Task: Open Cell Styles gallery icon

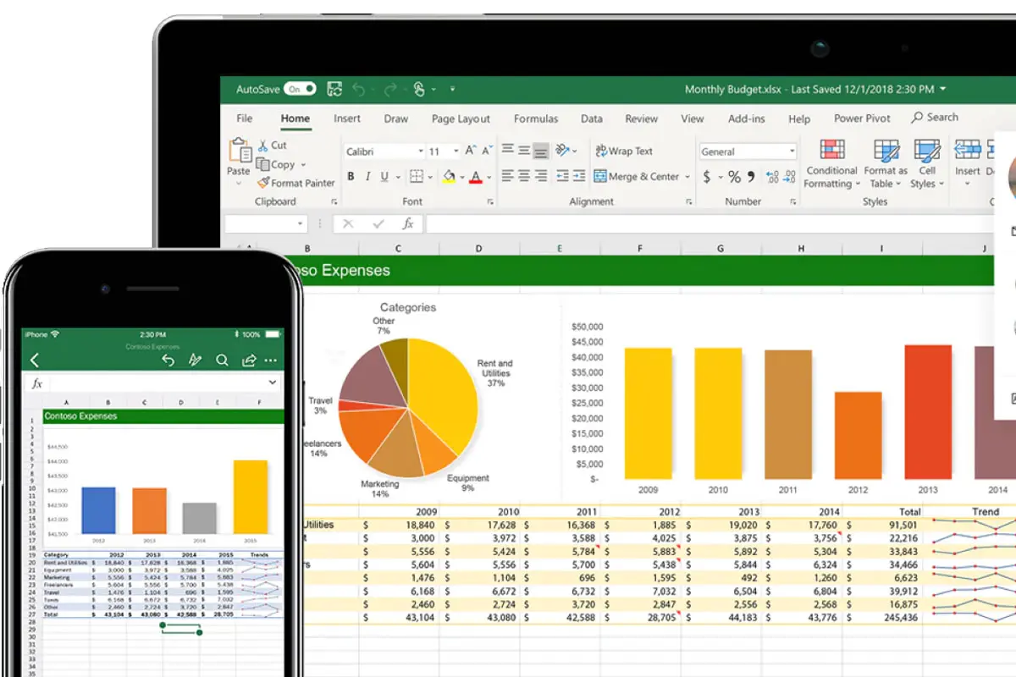Action: point(927,151)
